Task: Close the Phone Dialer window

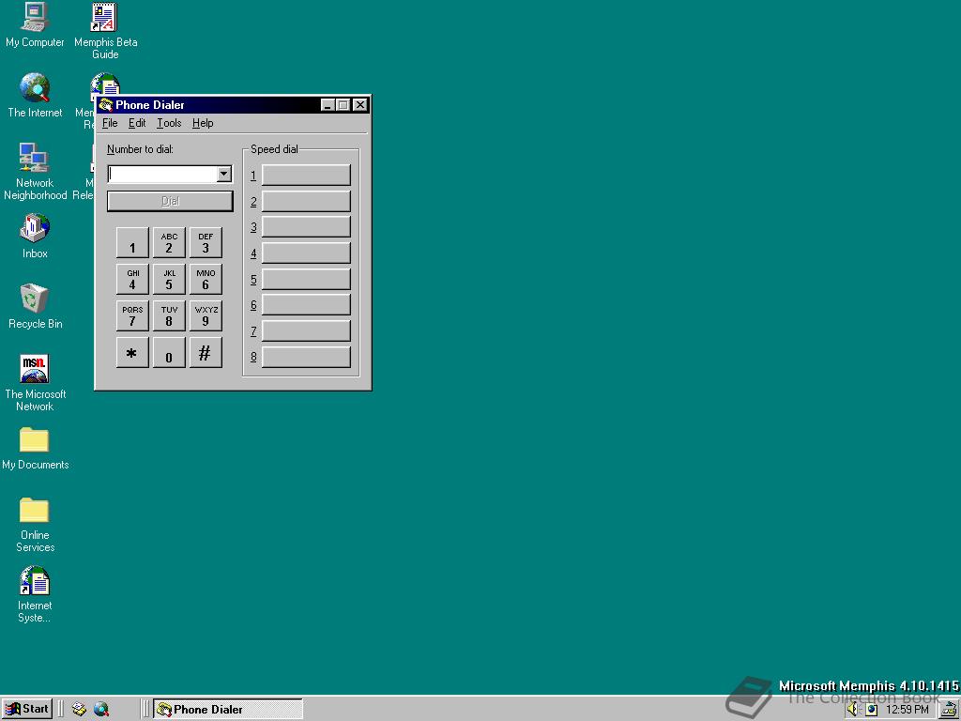Action: tap(360, 105)
